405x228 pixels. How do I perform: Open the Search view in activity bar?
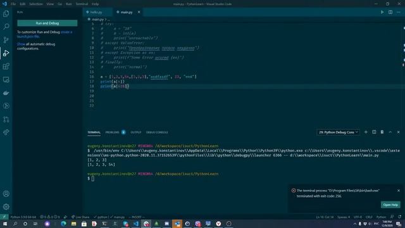coord(6,27)
